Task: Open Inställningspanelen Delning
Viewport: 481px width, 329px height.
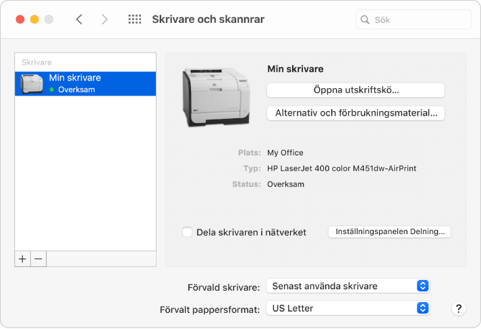Action: (x=389, y=231)
